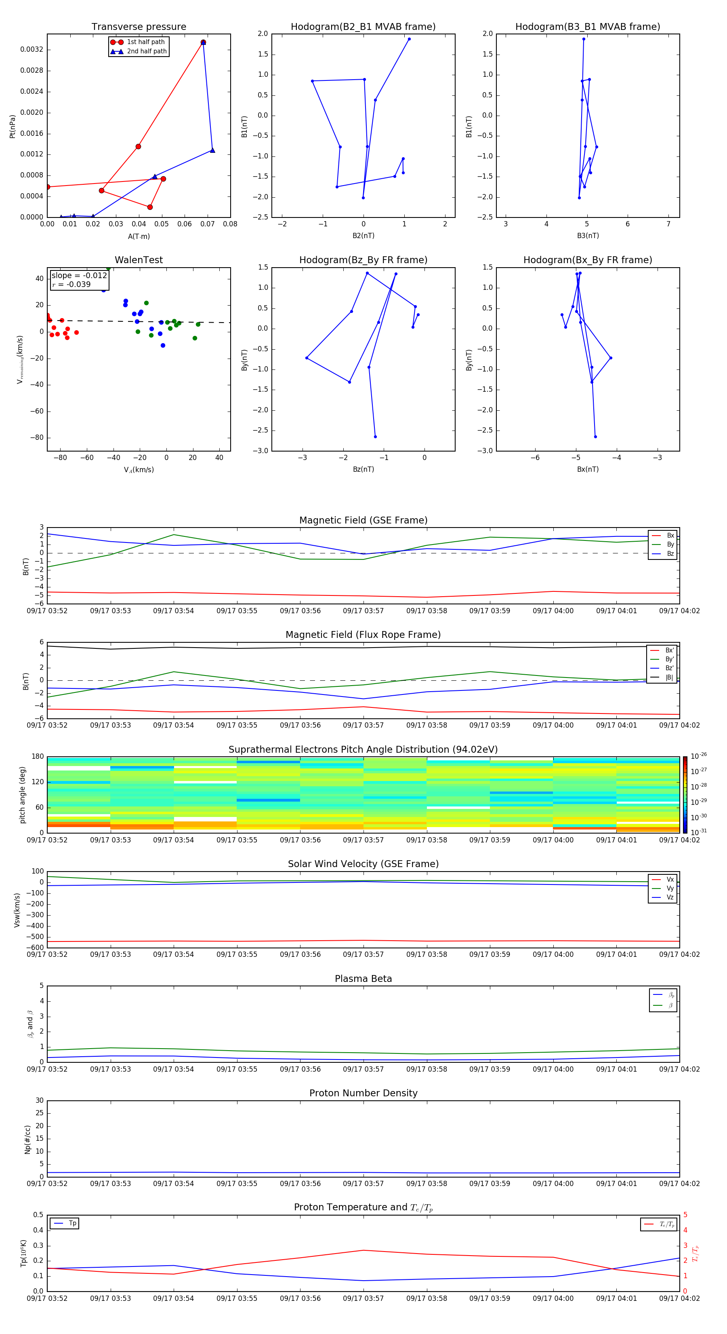Click the pitch angle distribution colorbar
The width and height of the screenshot is (727, 1334).
pyautogui.click(x=685, y=794)
